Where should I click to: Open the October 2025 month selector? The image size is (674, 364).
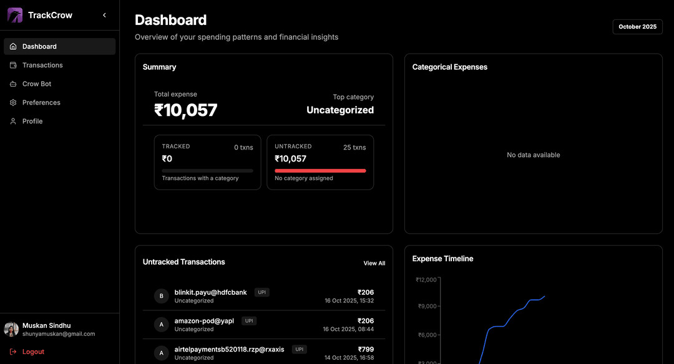click(637, 27)
